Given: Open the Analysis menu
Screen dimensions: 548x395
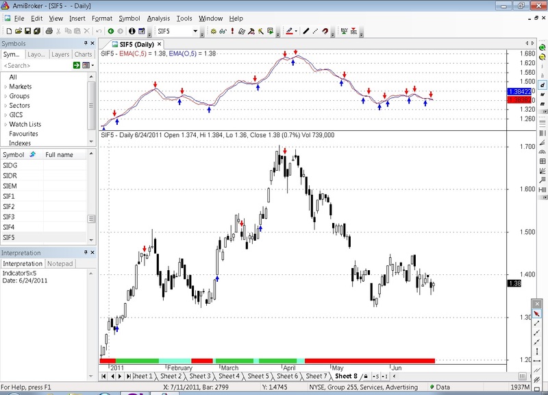Looking at the screenshot, I should pos(158,19).
